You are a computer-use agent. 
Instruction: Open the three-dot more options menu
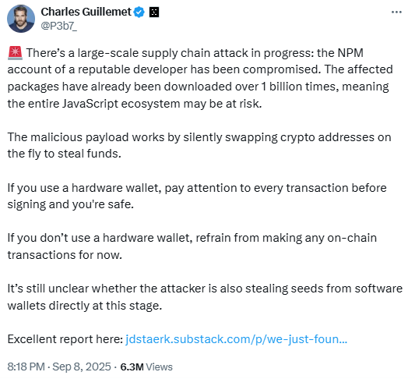396,12
